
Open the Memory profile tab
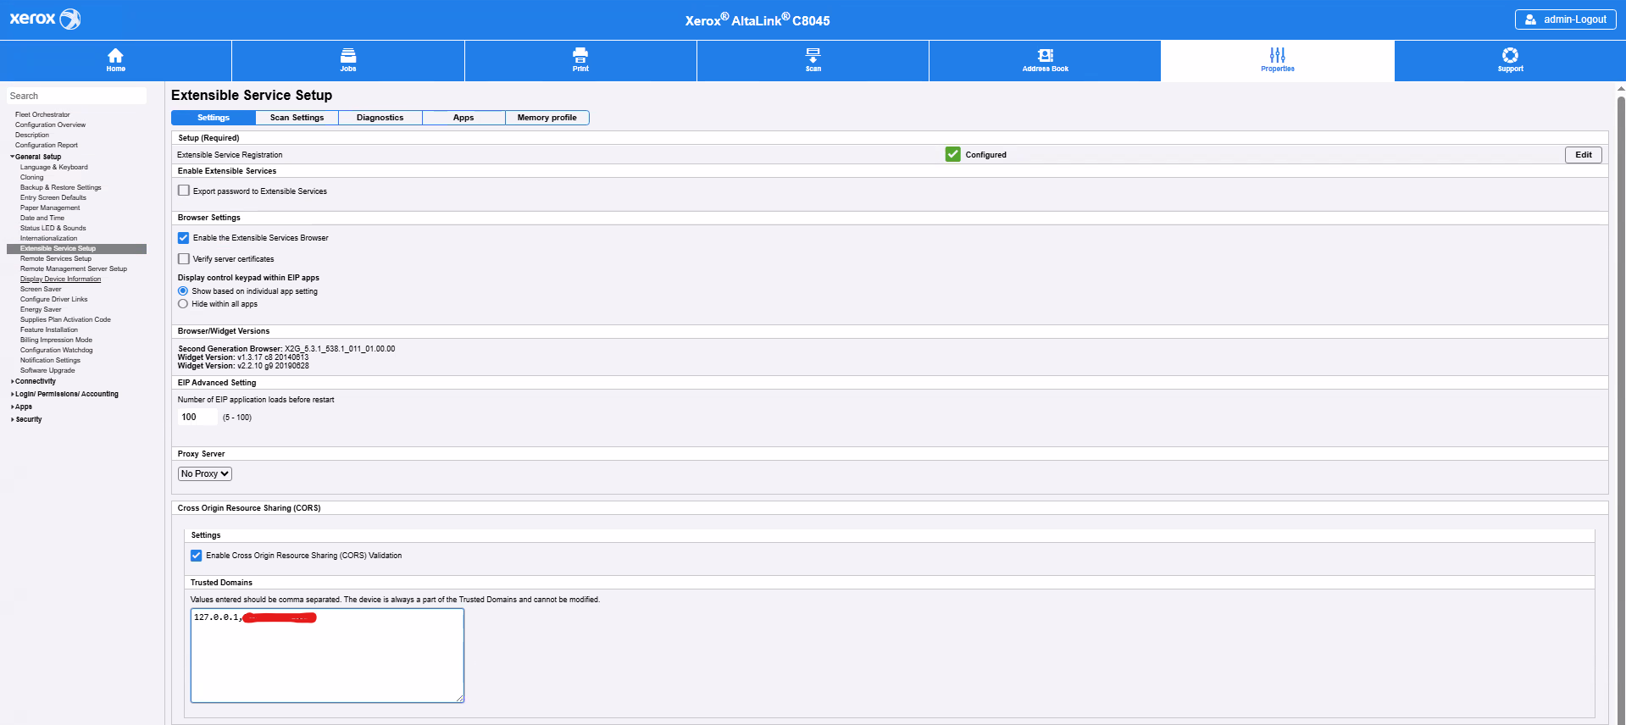pos(547,118)
